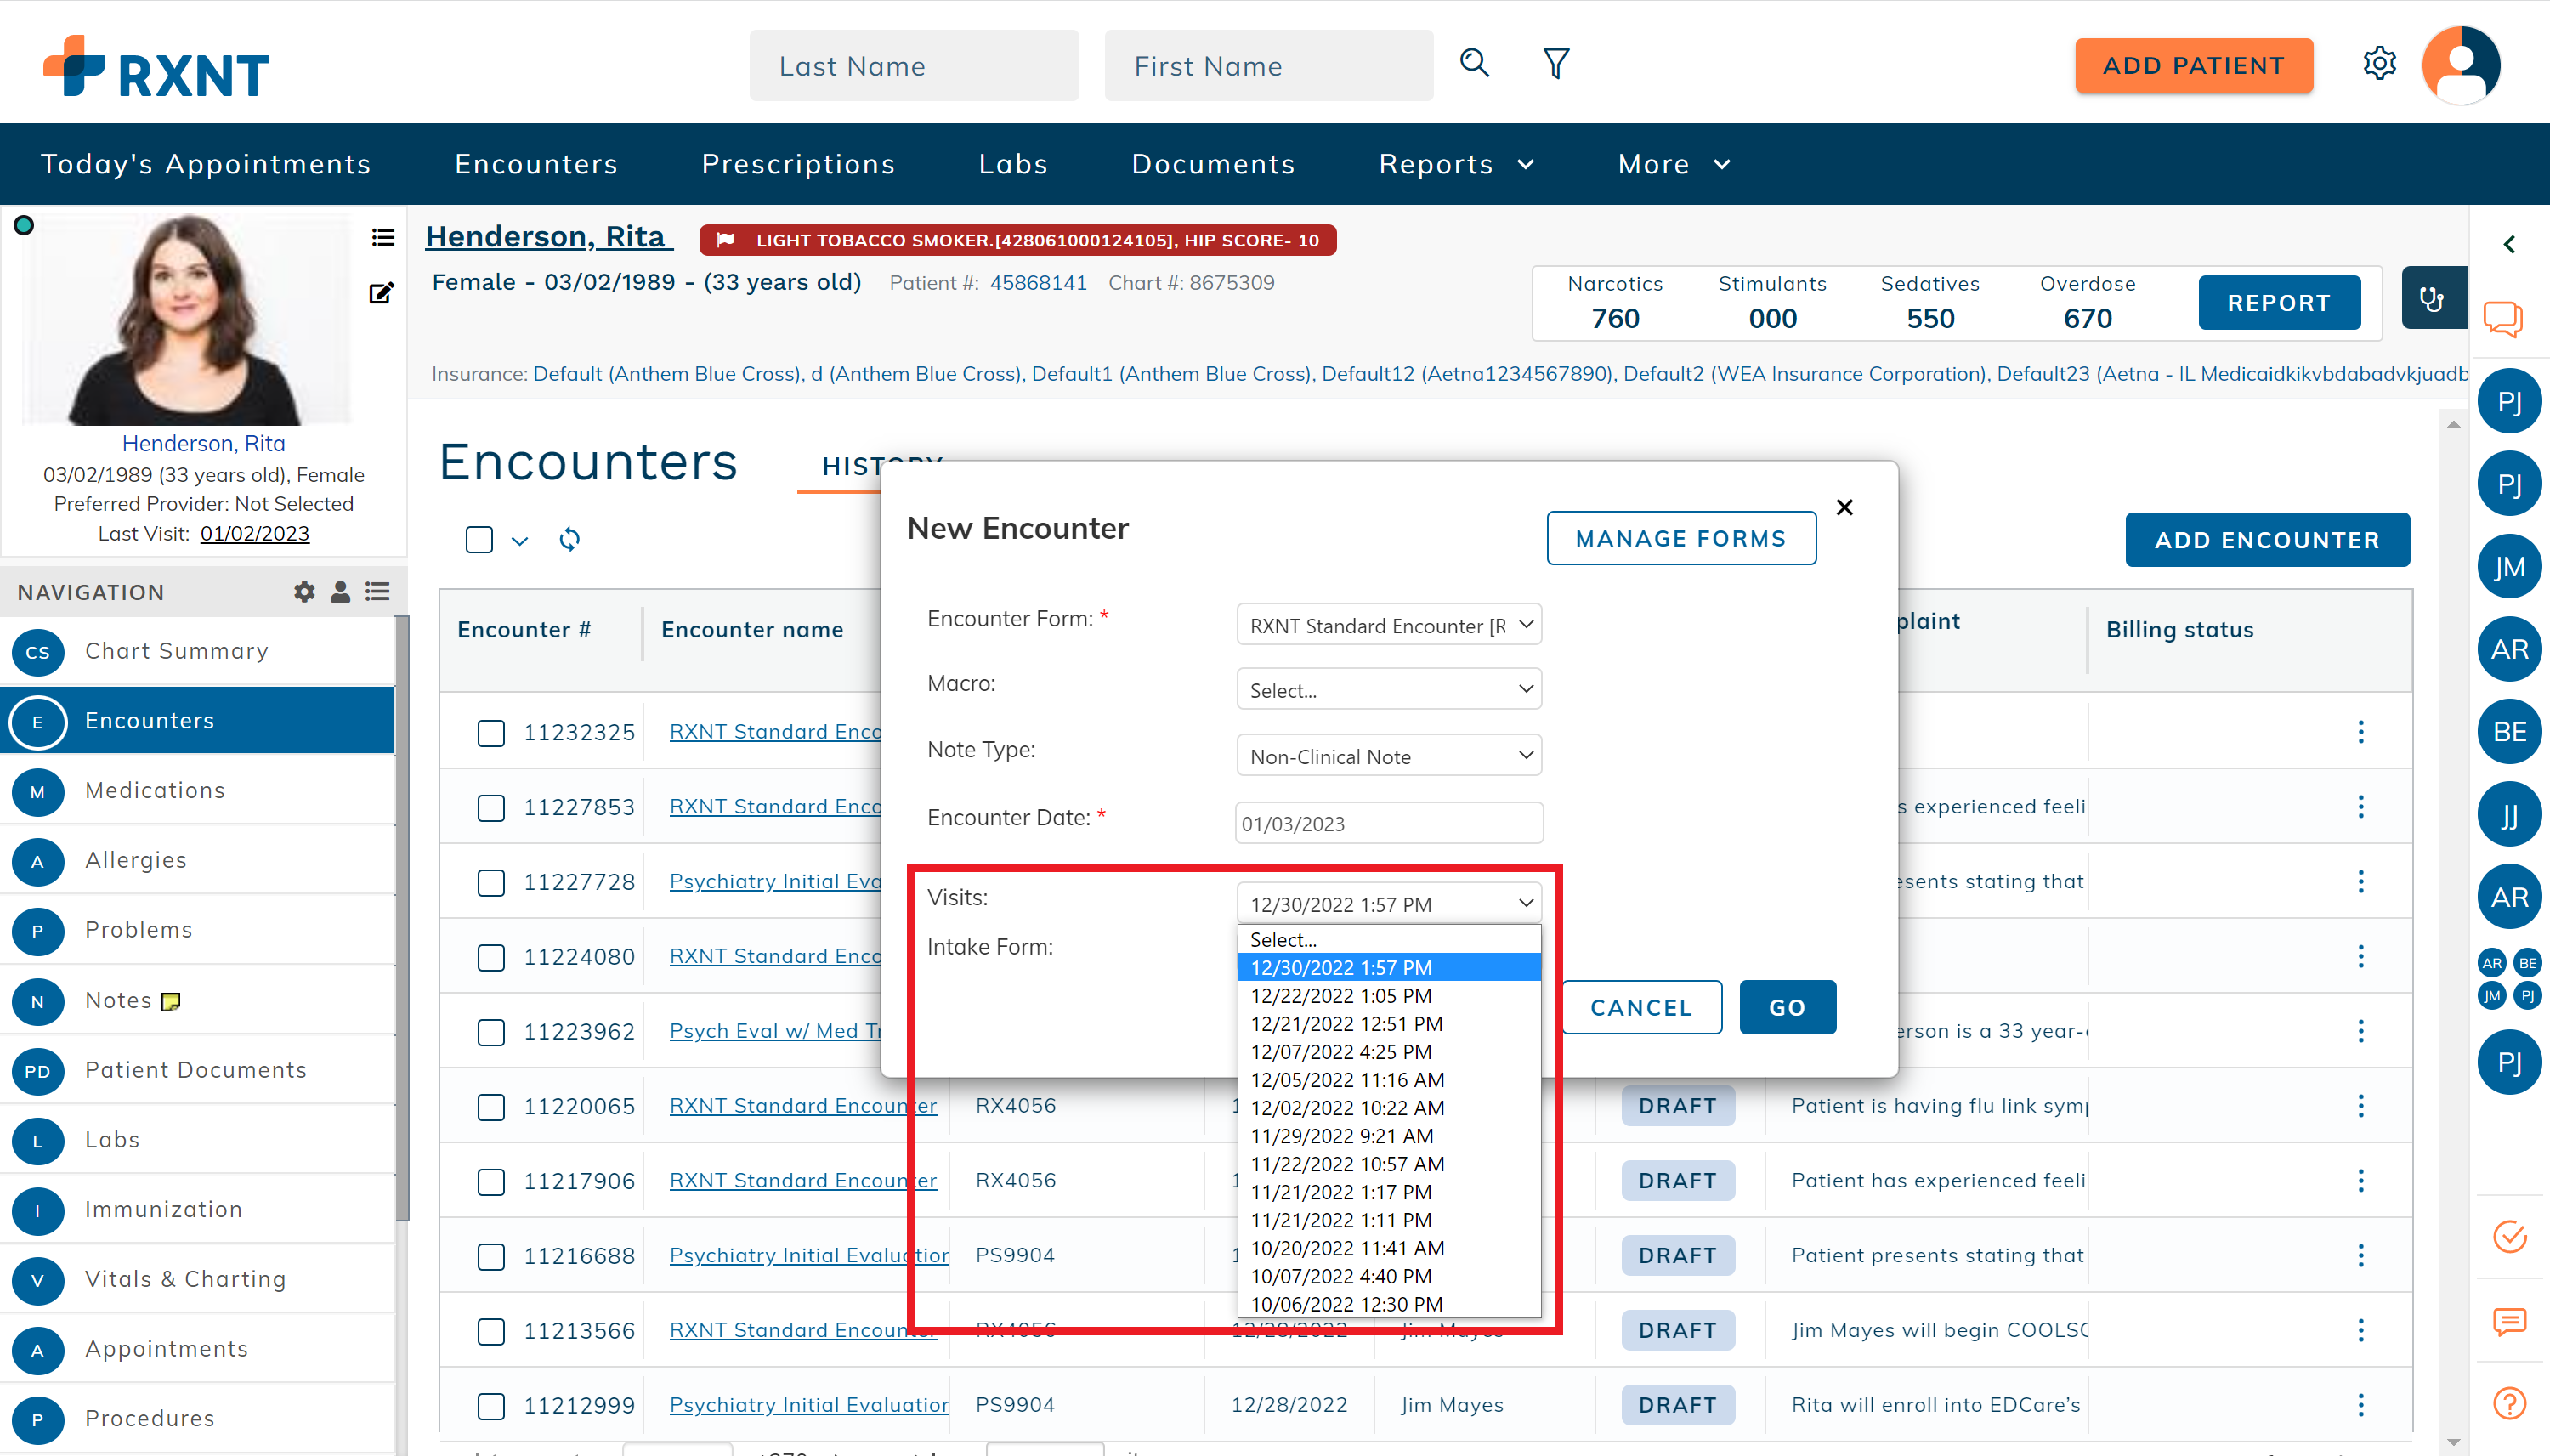
Task: Check encounter 11227853 checkbox
Action: tap(491, 808)
